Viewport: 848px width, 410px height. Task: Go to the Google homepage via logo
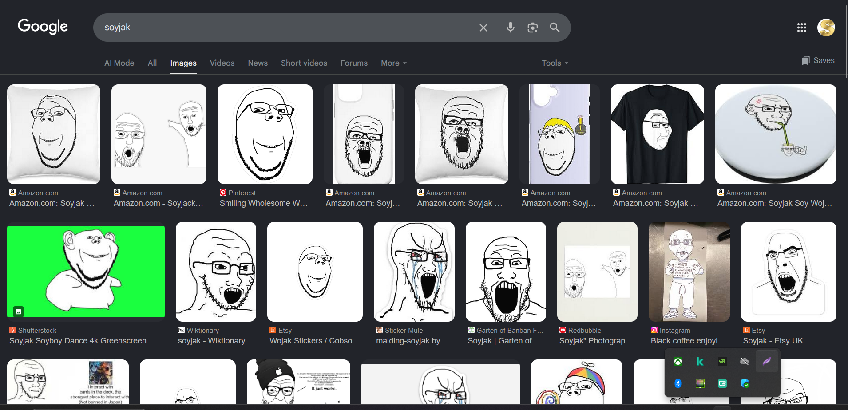point(43,27)
